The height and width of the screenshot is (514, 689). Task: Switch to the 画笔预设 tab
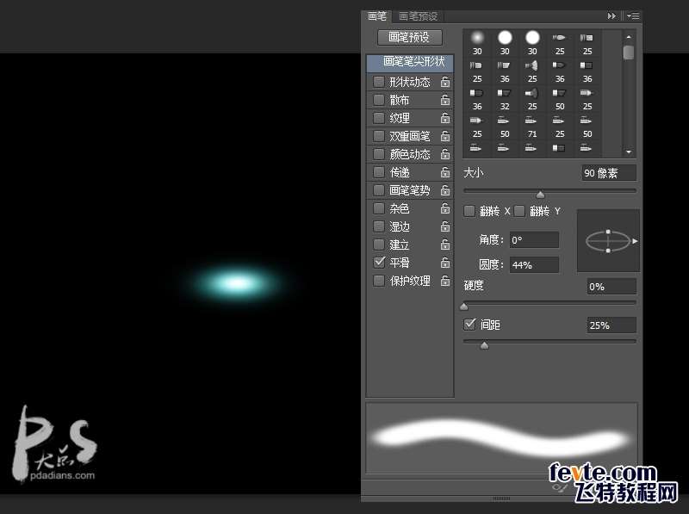(419, 15)
